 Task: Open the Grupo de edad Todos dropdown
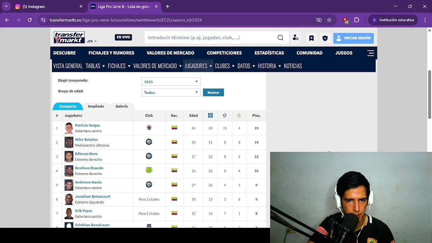(171, 92)
